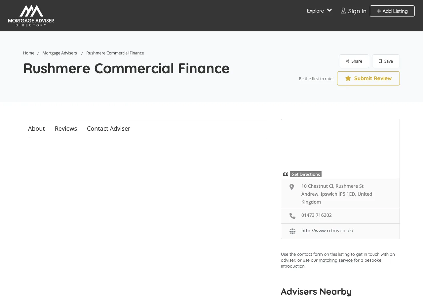Click the Submit Review button

click(368, 78)
